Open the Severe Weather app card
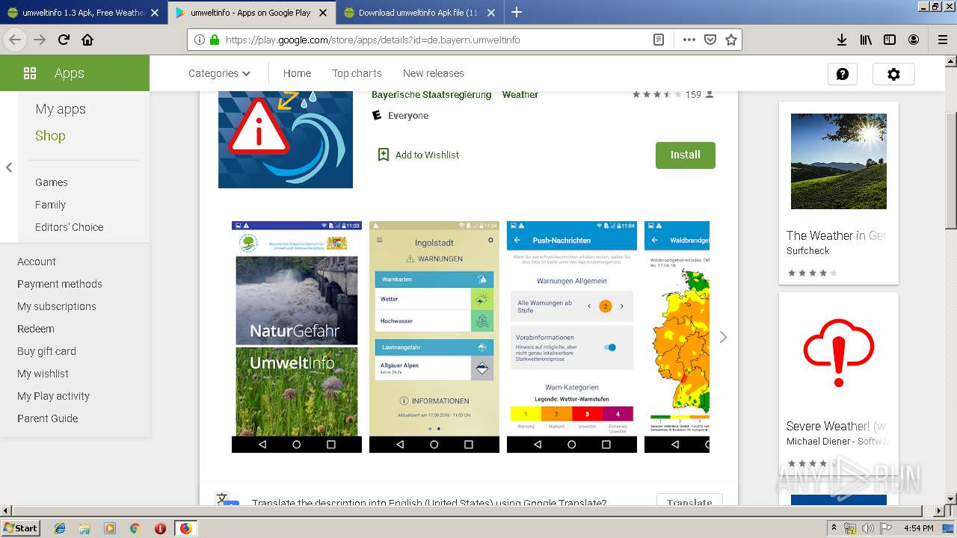 (839, 383)
